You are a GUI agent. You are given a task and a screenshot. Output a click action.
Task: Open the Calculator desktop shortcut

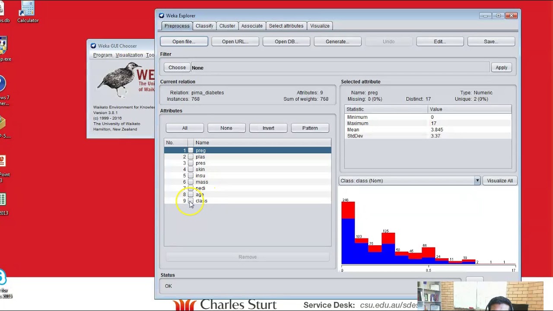coord(28,12)
